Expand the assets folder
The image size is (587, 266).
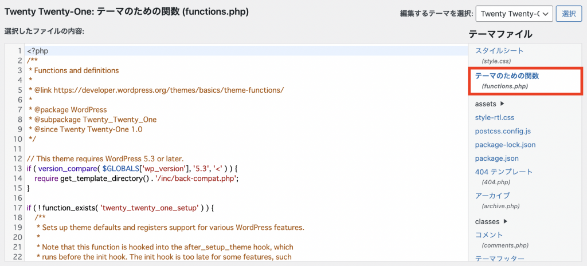tap(490, 104)
